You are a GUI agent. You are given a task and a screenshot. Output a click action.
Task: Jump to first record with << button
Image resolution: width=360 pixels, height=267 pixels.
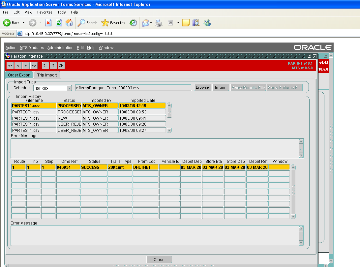[x=10, y=66]
